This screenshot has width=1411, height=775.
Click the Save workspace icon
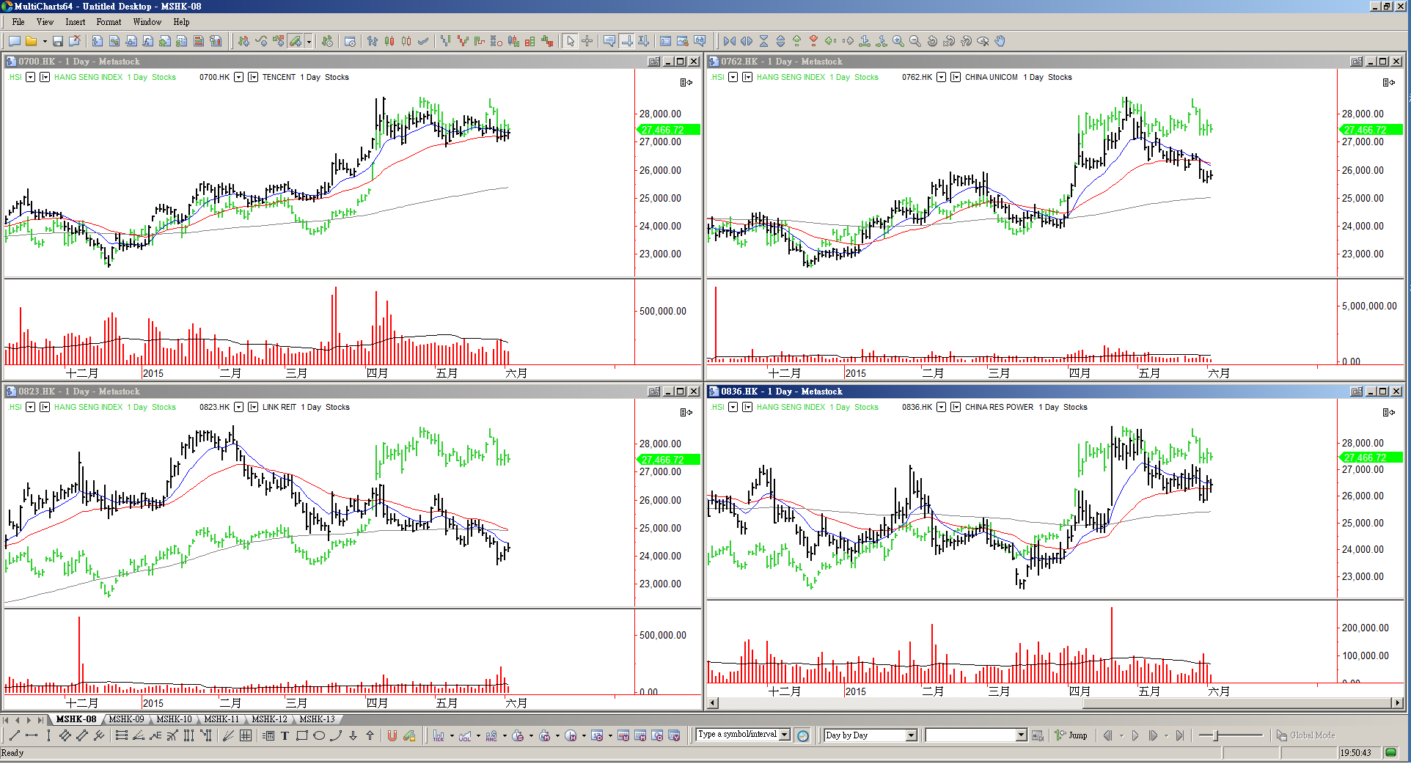[x=58, y=41]
